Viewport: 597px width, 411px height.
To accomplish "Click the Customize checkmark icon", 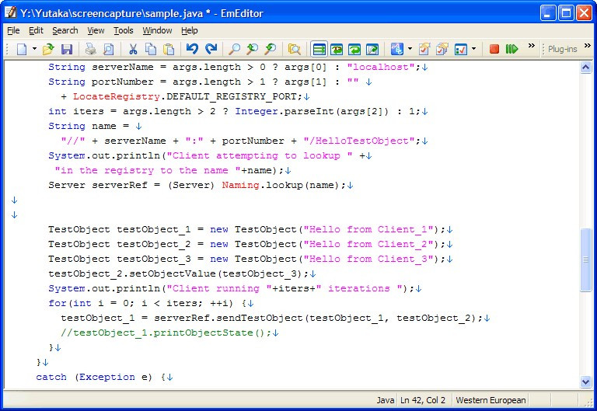I will (461, 49).
